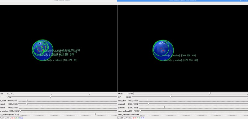
Task: Click the RGBY slider handle in the left window
Action: click(x=90, y=94)
